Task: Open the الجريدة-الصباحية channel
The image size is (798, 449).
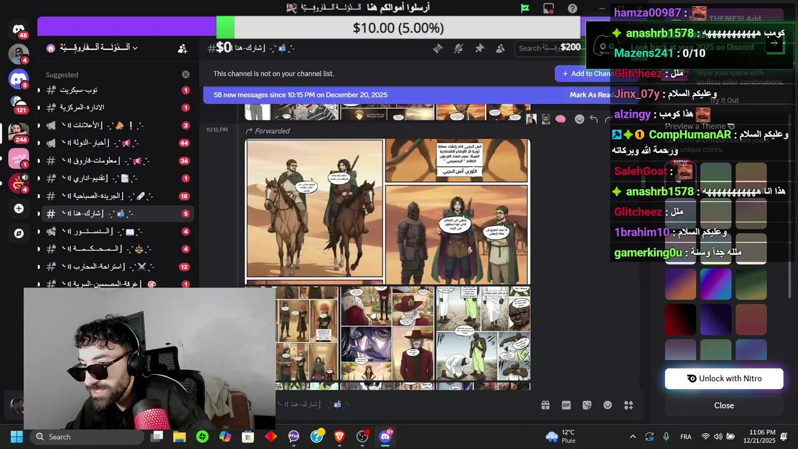Action: point(117,196)
